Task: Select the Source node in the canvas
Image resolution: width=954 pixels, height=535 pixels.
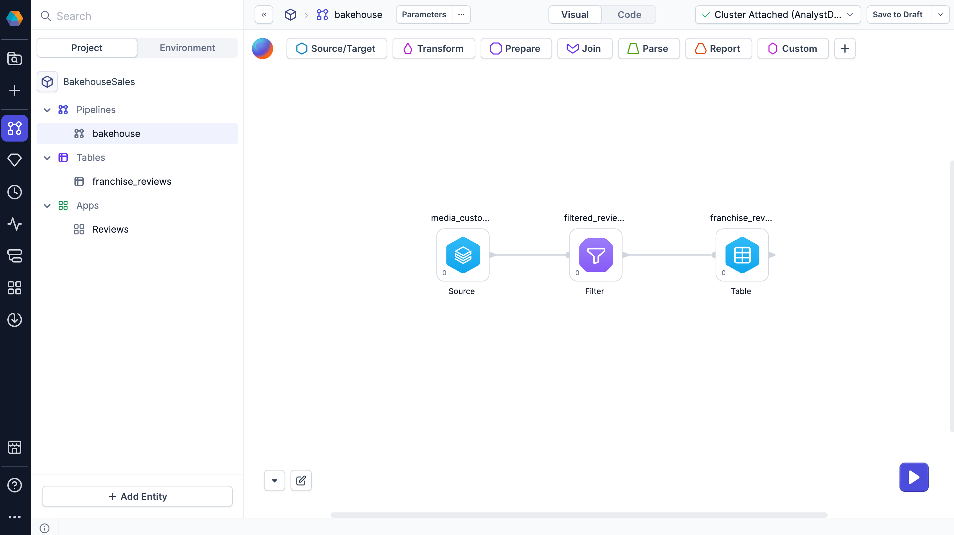Action: [463, 255]
